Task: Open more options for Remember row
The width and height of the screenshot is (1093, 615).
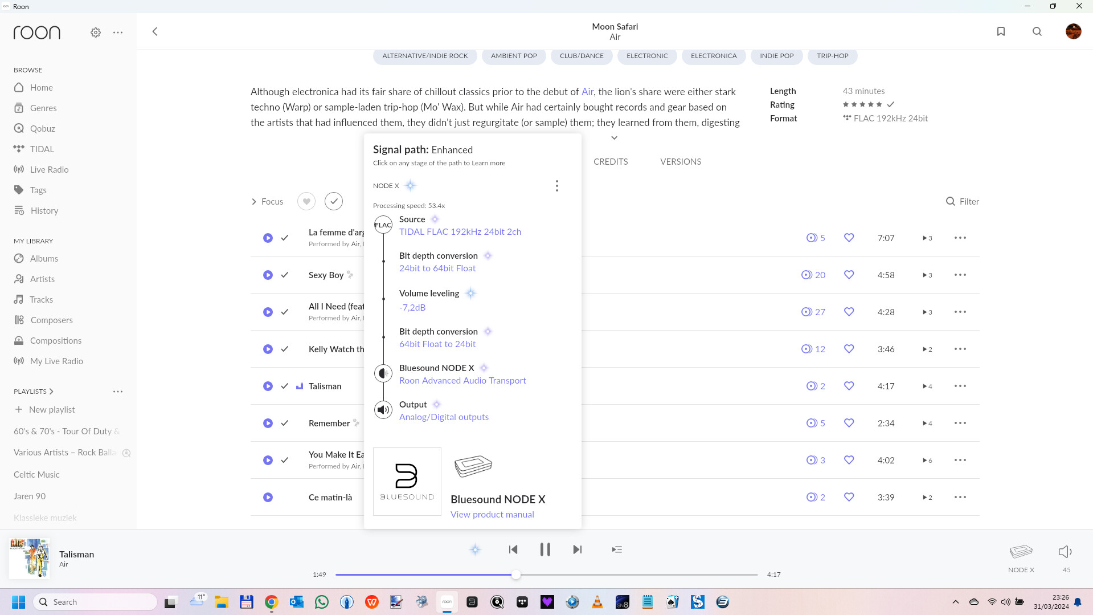Action: [x=960, y=423]
